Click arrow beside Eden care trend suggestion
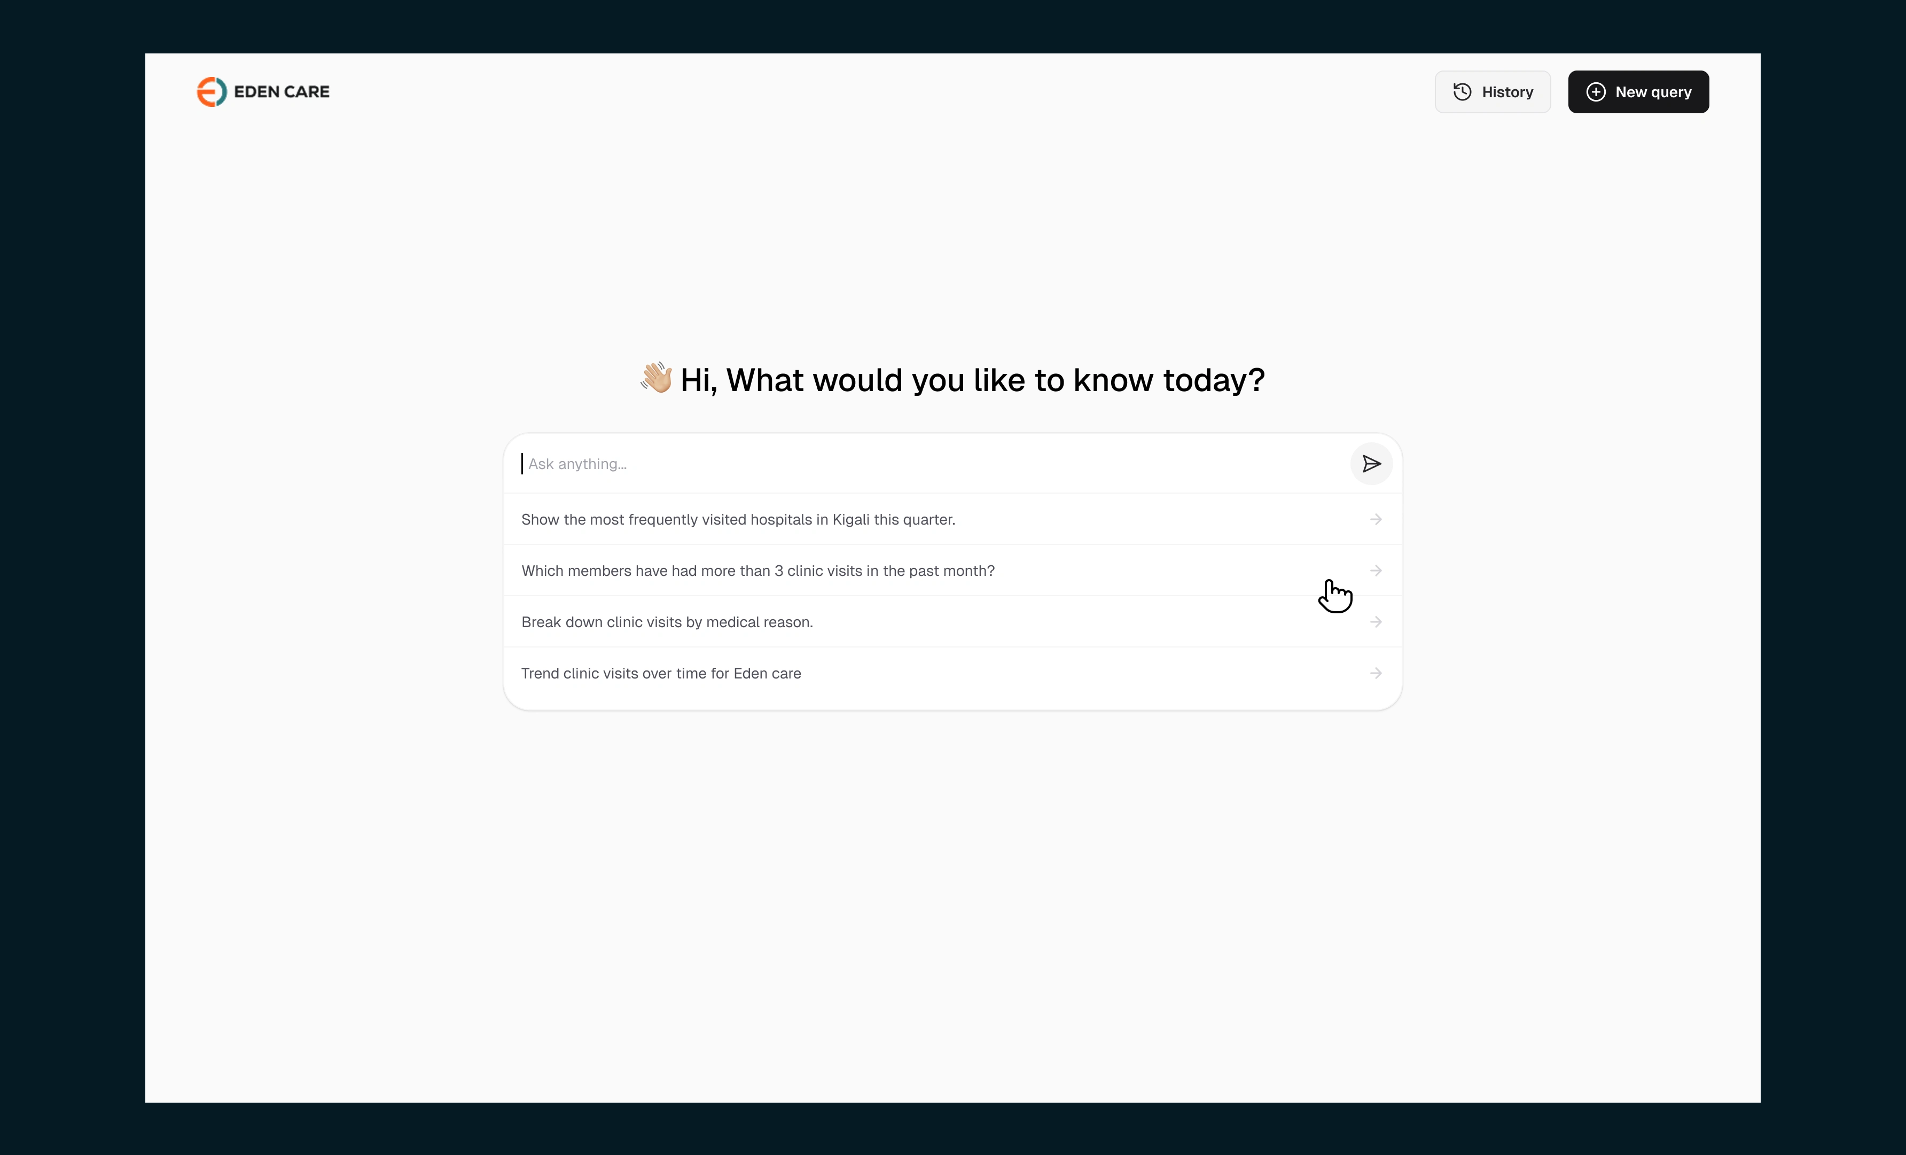The image size is (1906, 1155). (1376, 673)
